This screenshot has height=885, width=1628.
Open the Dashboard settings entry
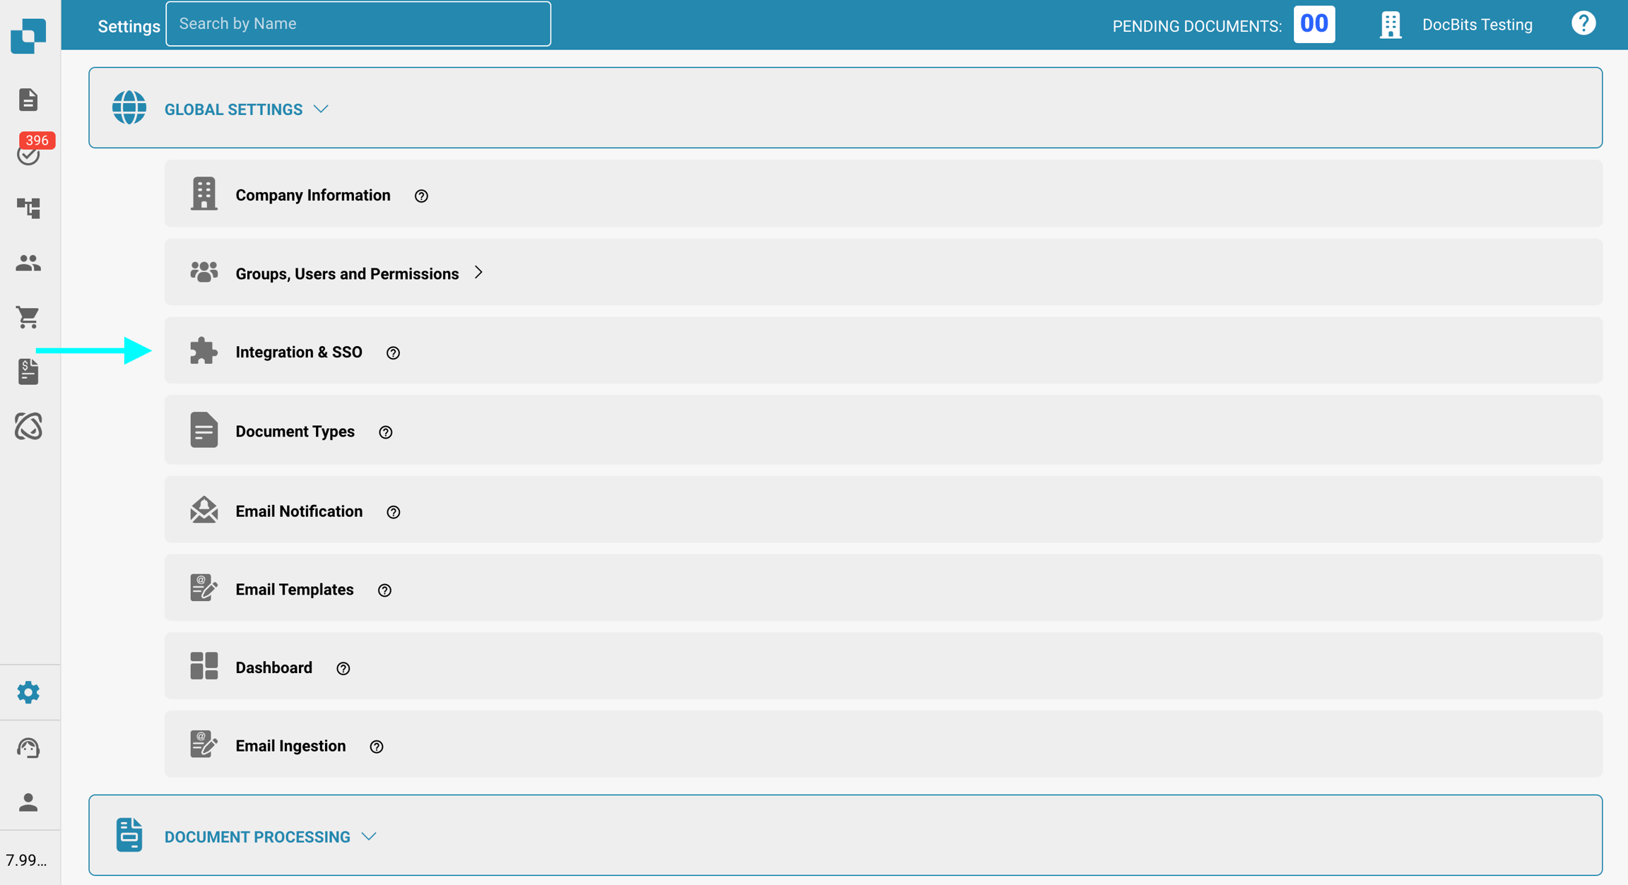(x=273, y=667)
